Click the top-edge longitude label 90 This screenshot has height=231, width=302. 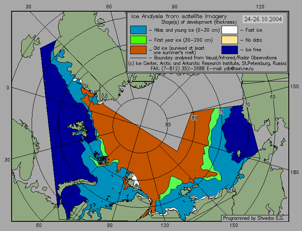tap(175, 7)
